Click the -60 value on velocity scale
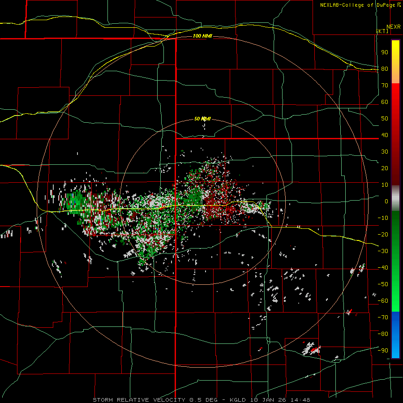Screen dimensions: 403x403 (x=383, y=301)
